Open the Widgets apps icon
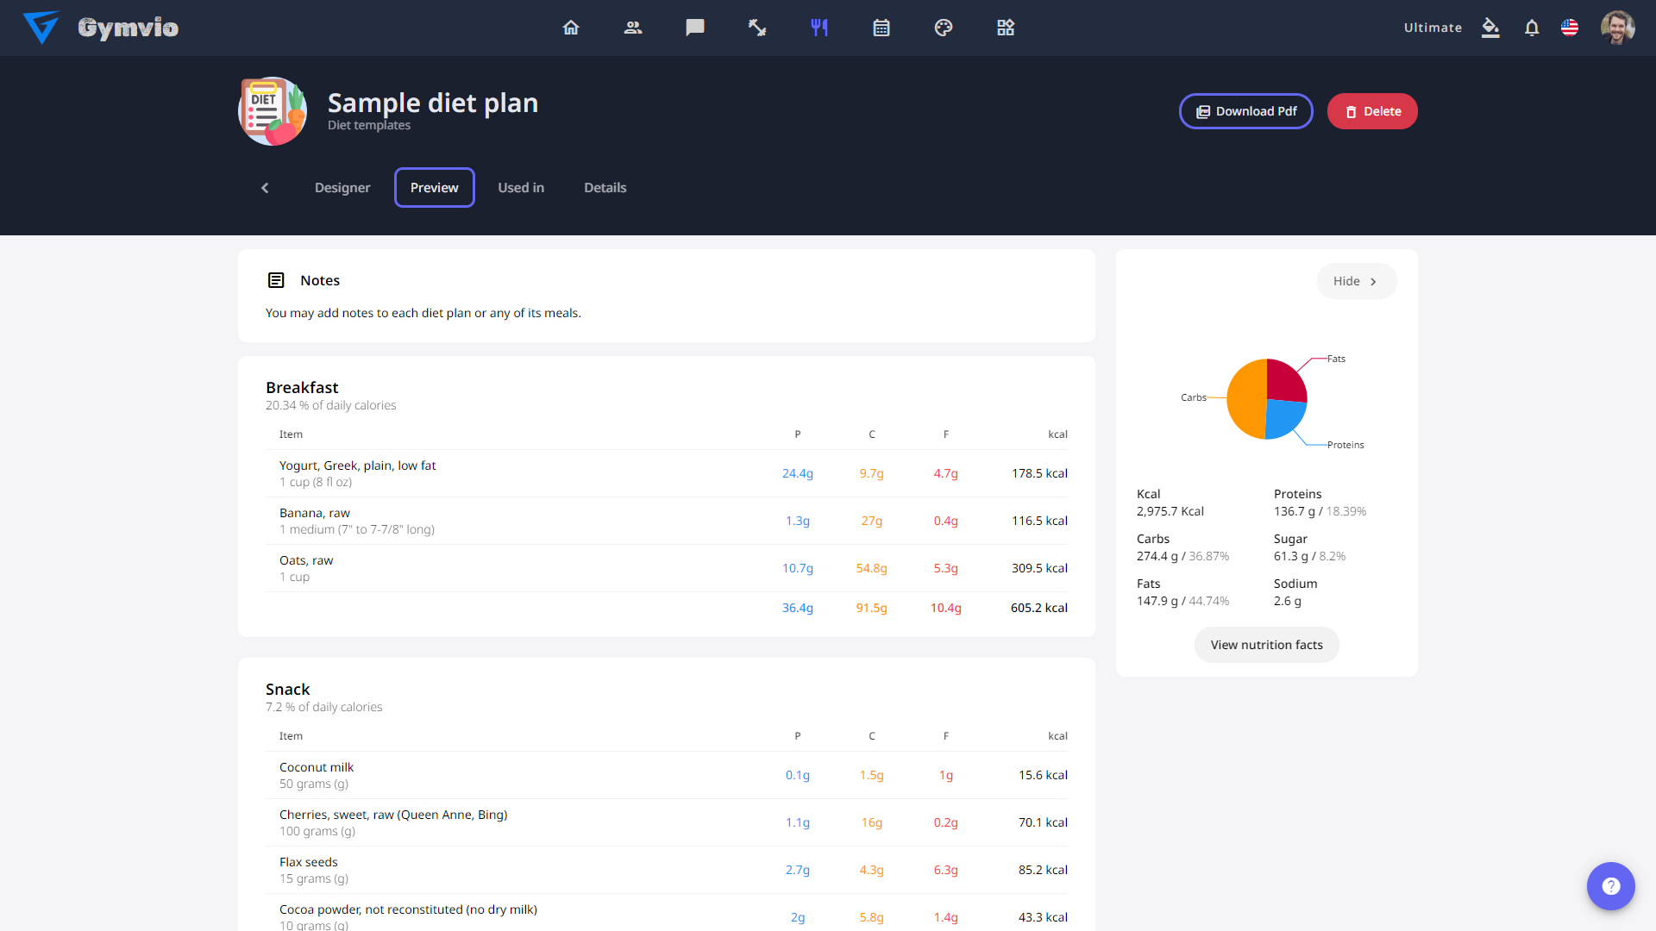This screenshot has height=931, width=1656. click(x=1006, y=28)
